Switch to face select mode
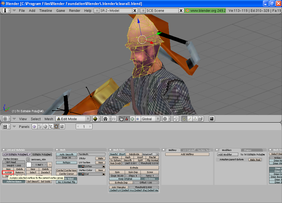 (x=195, y=119)
